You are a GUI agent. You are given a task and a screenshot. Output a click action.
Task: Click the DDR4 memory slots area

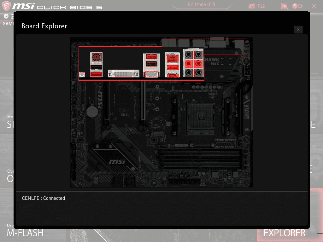tap(201, 159)
